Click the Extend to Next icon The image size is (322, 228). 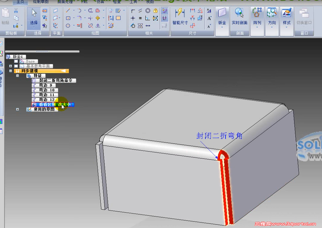(80, 26)
